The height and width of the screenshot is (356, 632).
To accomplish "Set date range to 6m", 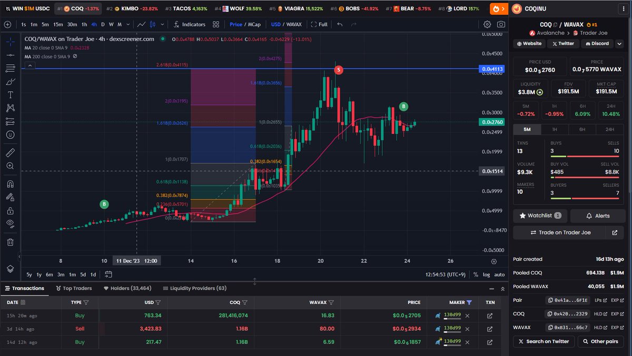I will pyautogui.click(x=49, y=274).
